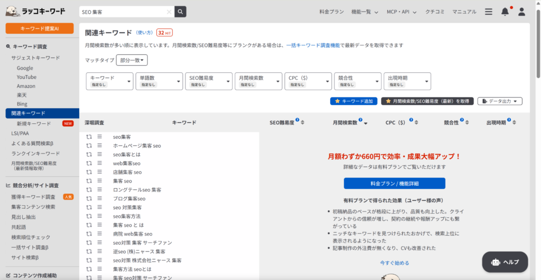Click help icon beside 月間検索数 header
This screenshot has width=541, height=280.
coord(360,120)
